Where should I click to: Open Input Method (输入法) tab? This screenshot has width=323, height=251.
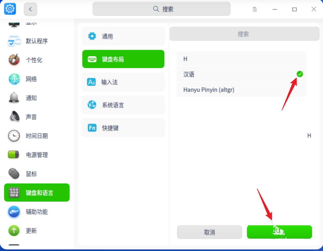[123, 82]
